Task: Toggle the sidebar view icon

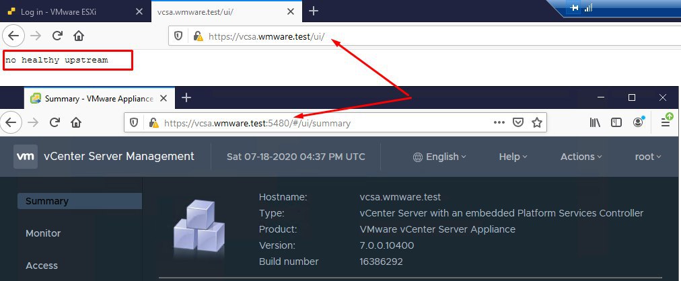Action: 616,123
